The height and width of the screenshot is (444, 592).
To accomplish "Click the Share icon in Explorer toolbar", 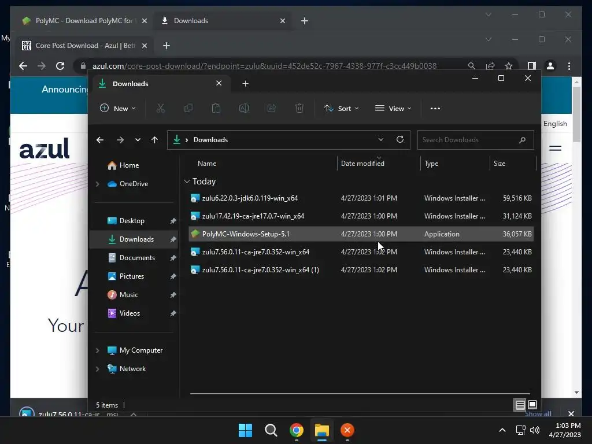I will click(272, 108).
